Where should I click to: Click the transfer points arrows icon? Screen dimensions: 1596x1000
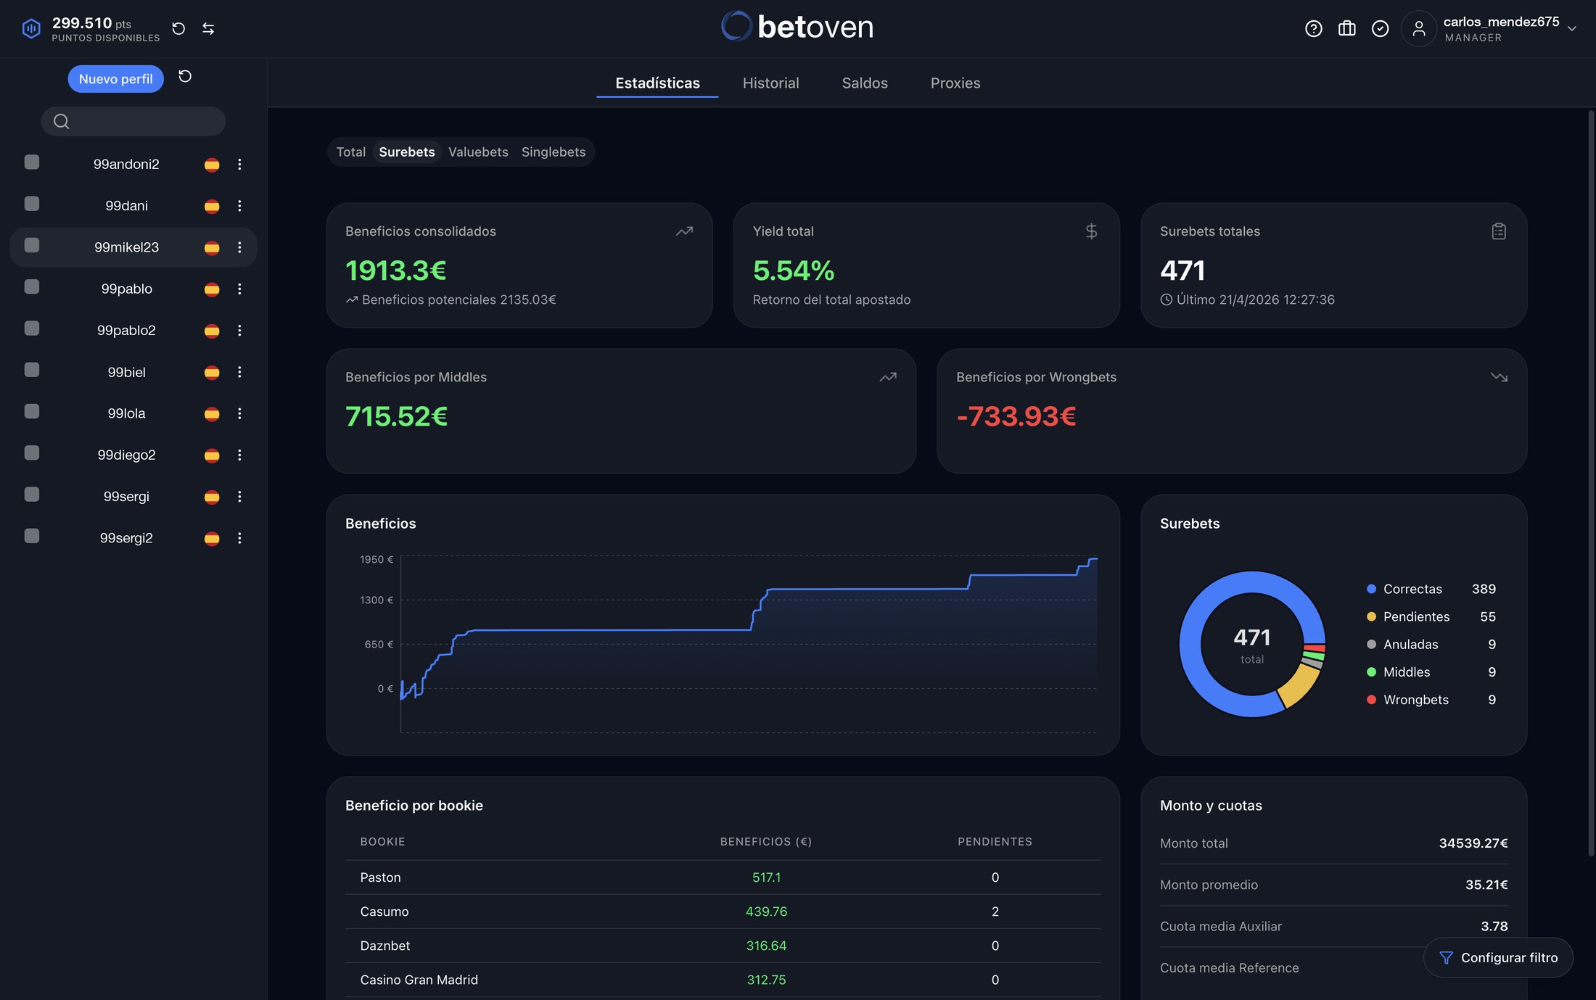(x=208, y=28)
